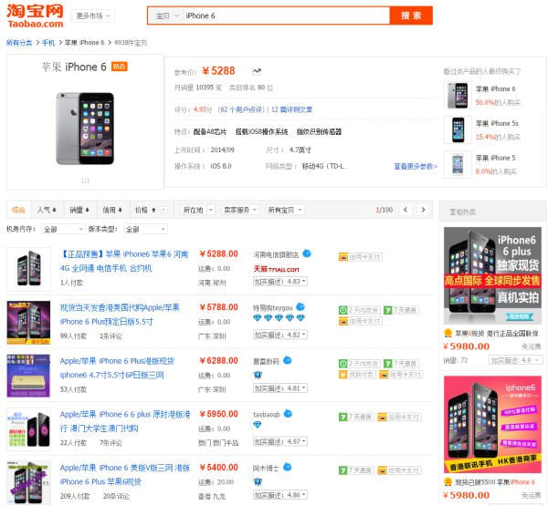
Task: Open the 苹果 iPhone 5 recommendation thumbnail
Action: point(458,164)
